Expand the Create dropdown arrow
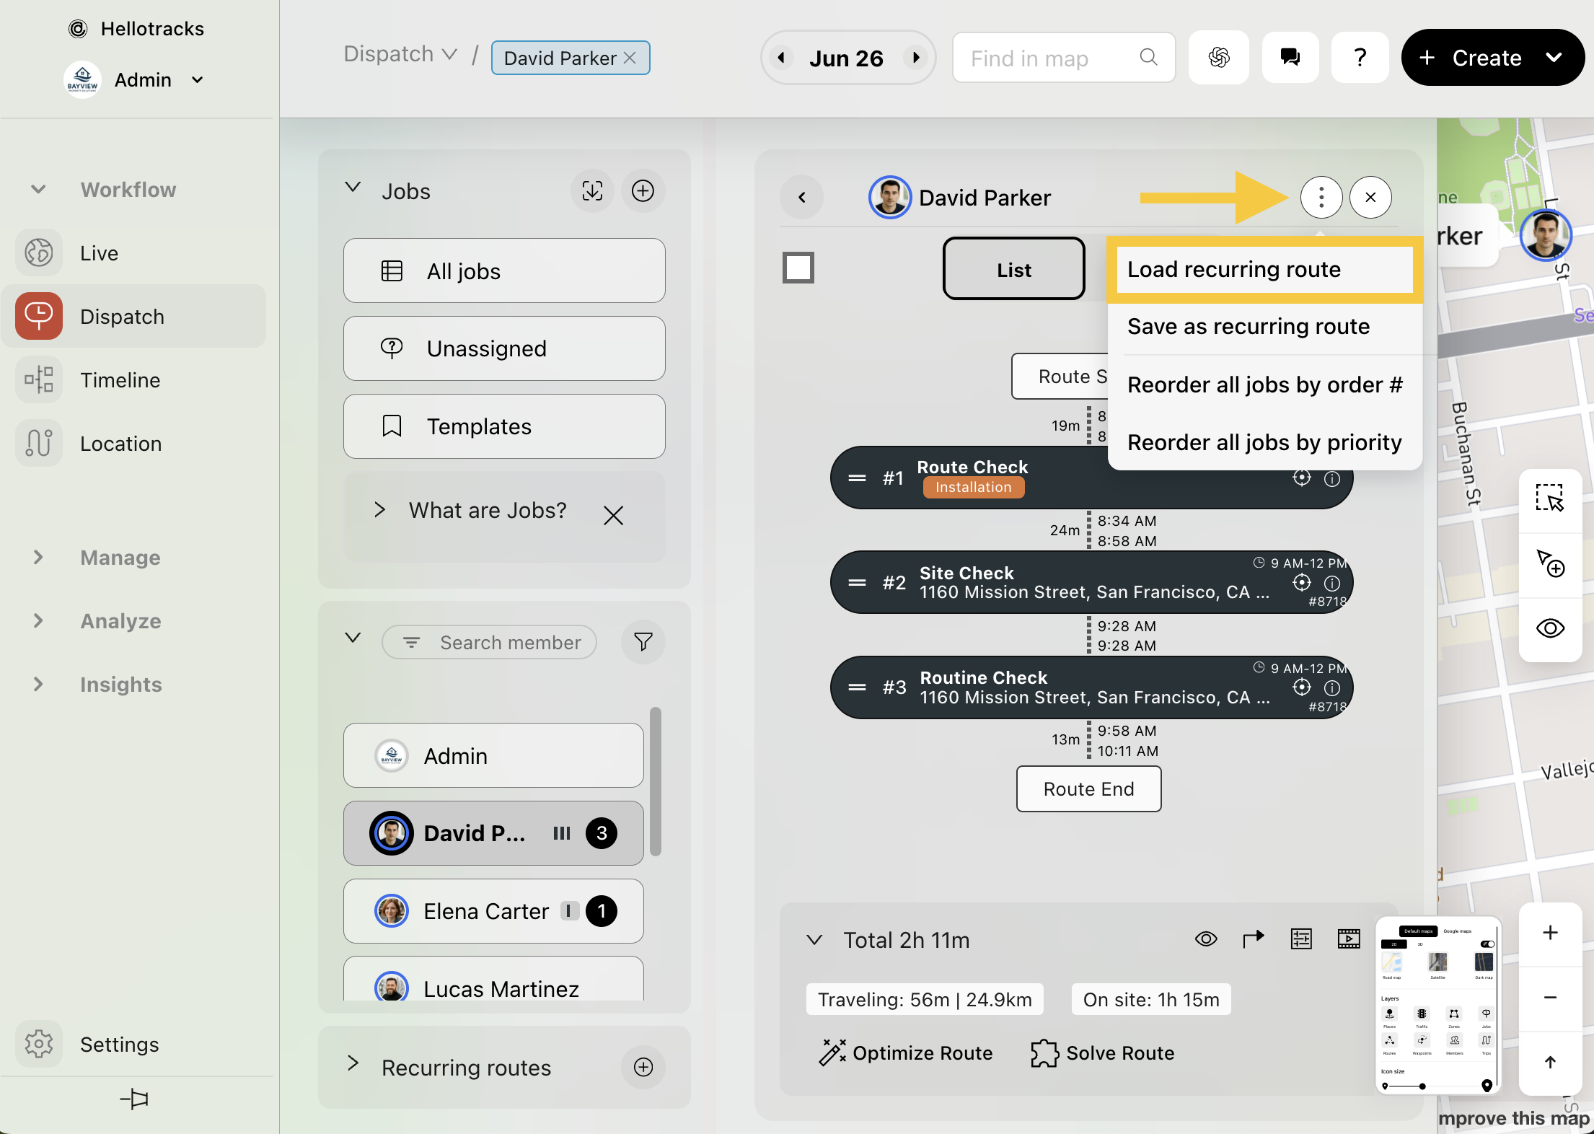This screenshot has height=1134, width=1594. [1554, 58]
